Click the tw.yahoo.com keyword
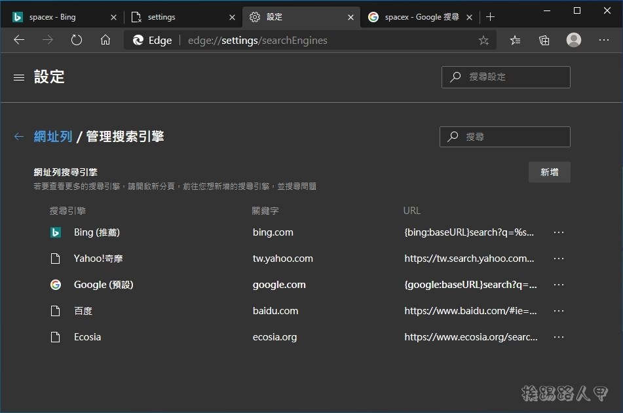 pyautogui.click(x=283, y=259)
